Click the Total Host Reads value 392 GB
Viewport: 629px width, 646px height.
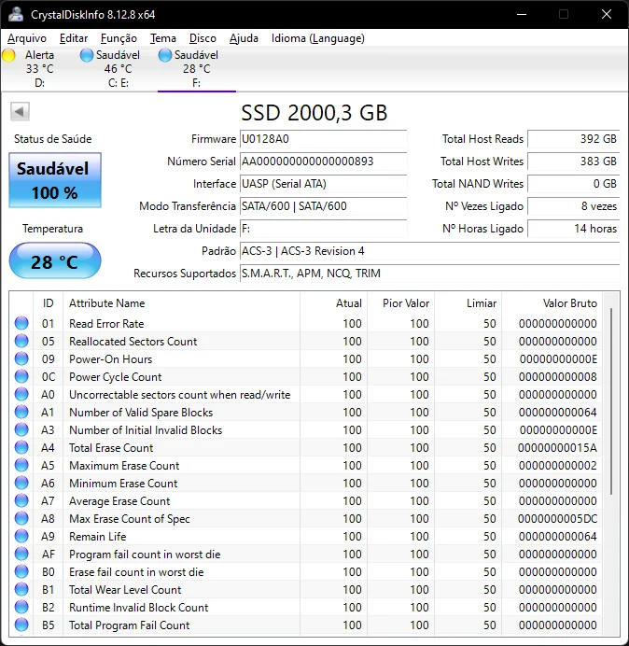573,139
